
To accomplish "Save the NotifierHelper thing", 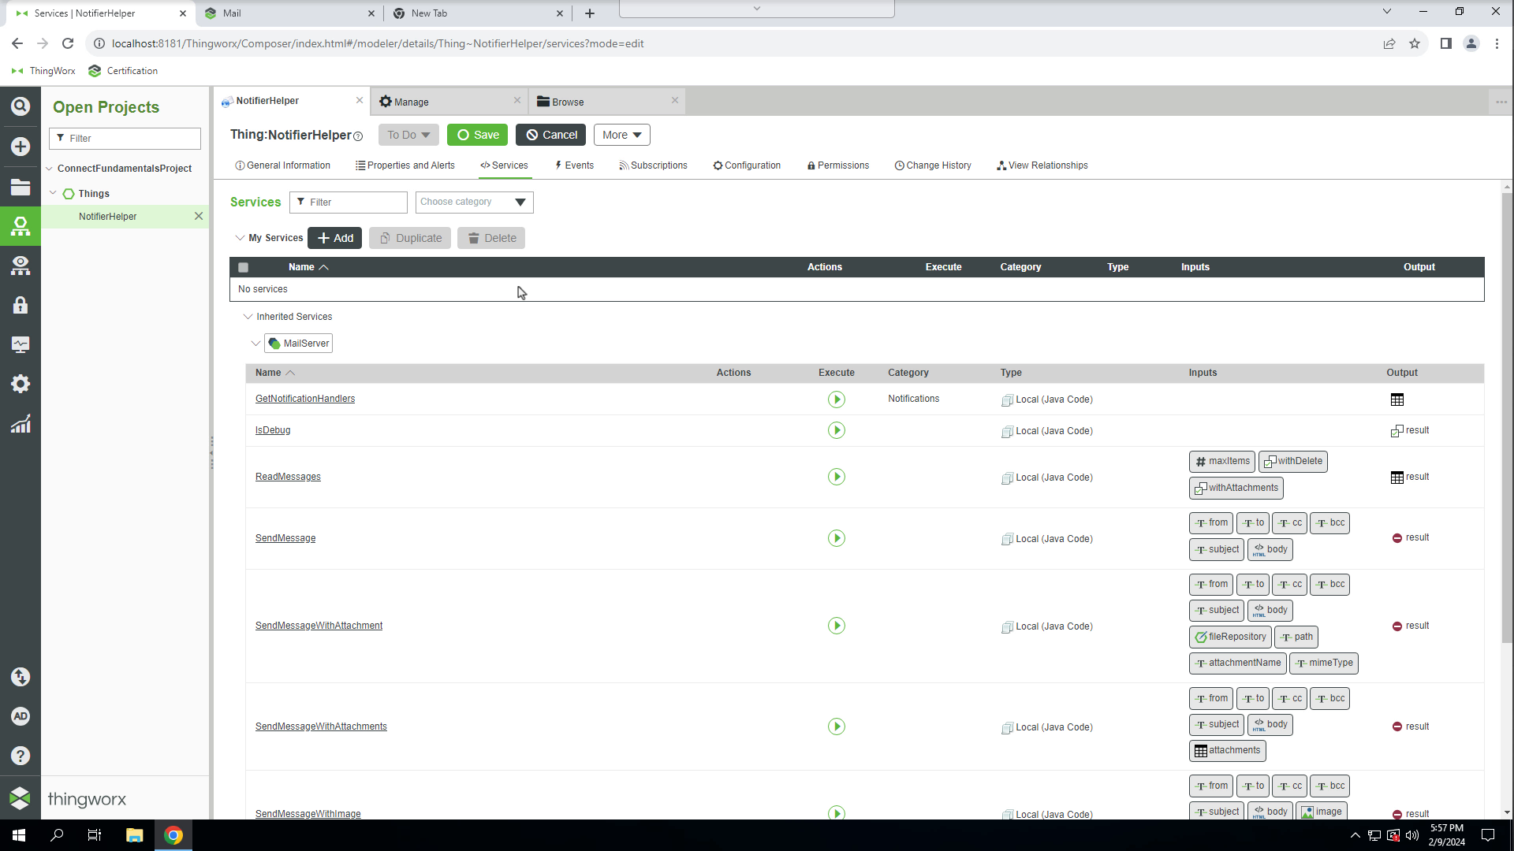I will 478,135.
